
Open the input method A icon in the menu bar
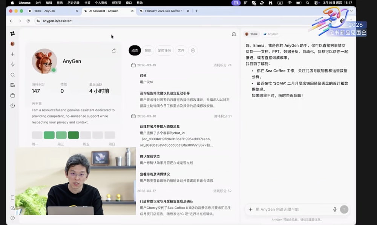click(x=280, y=3)
